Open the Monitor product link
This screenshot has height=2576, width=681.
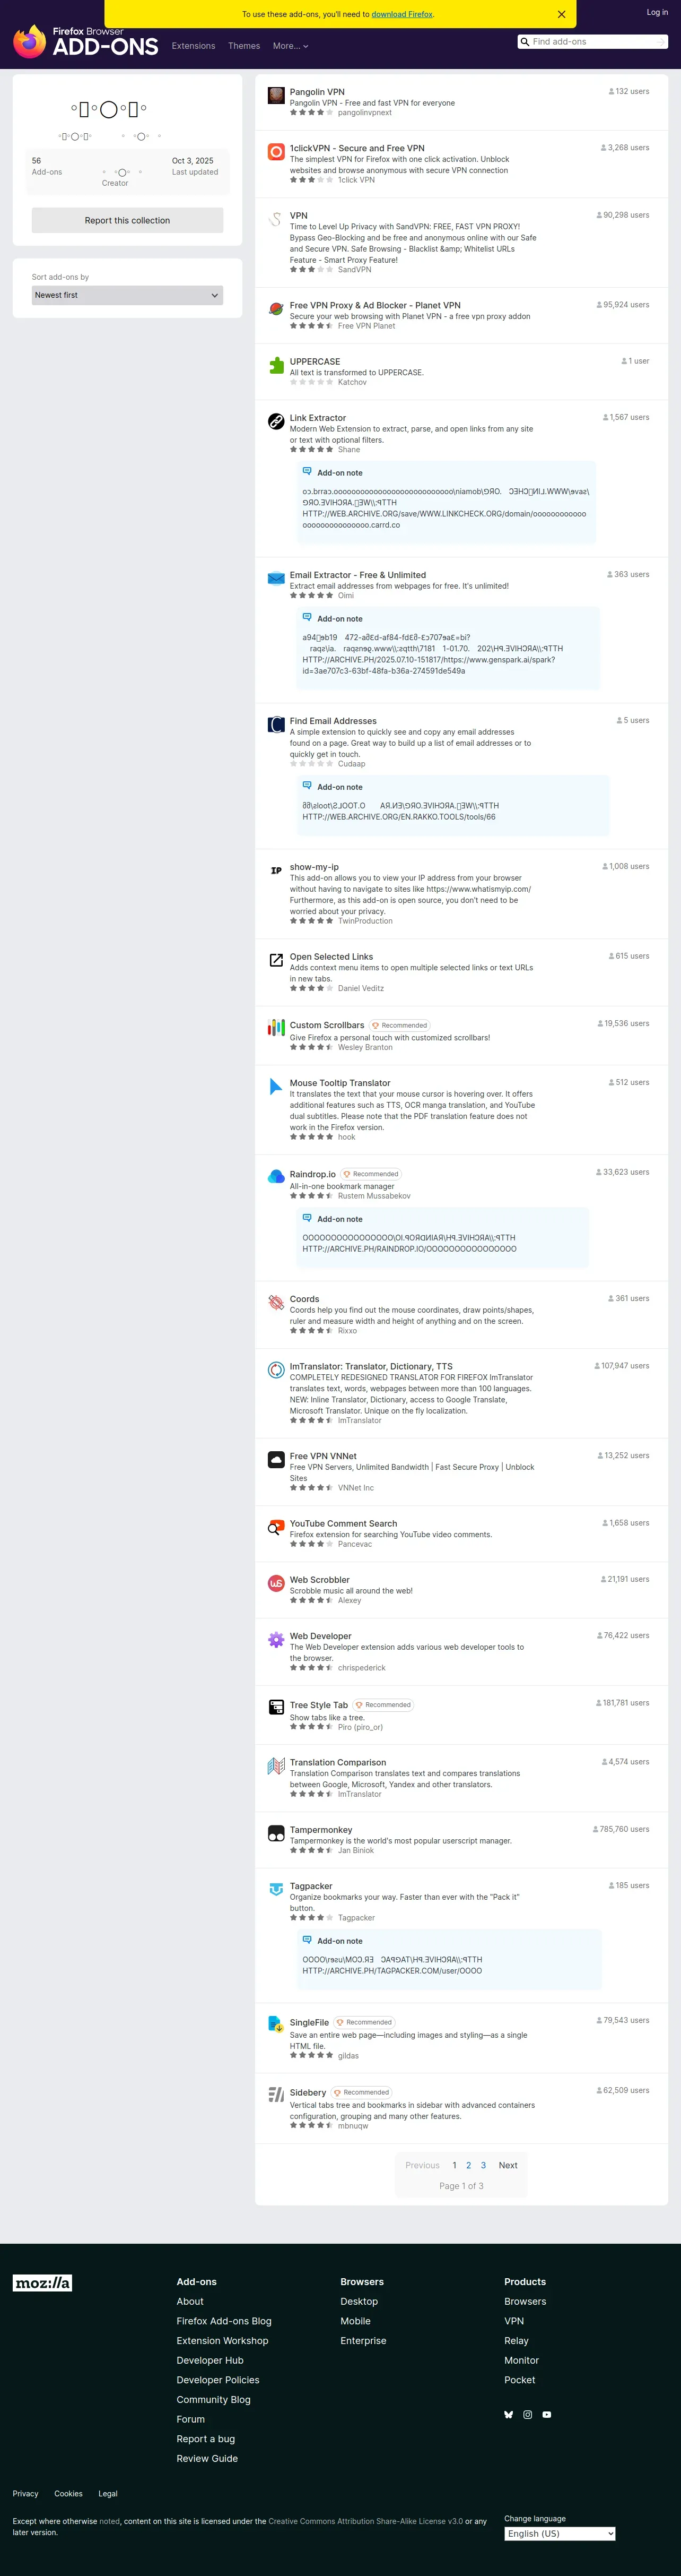tap(521, 2360)
